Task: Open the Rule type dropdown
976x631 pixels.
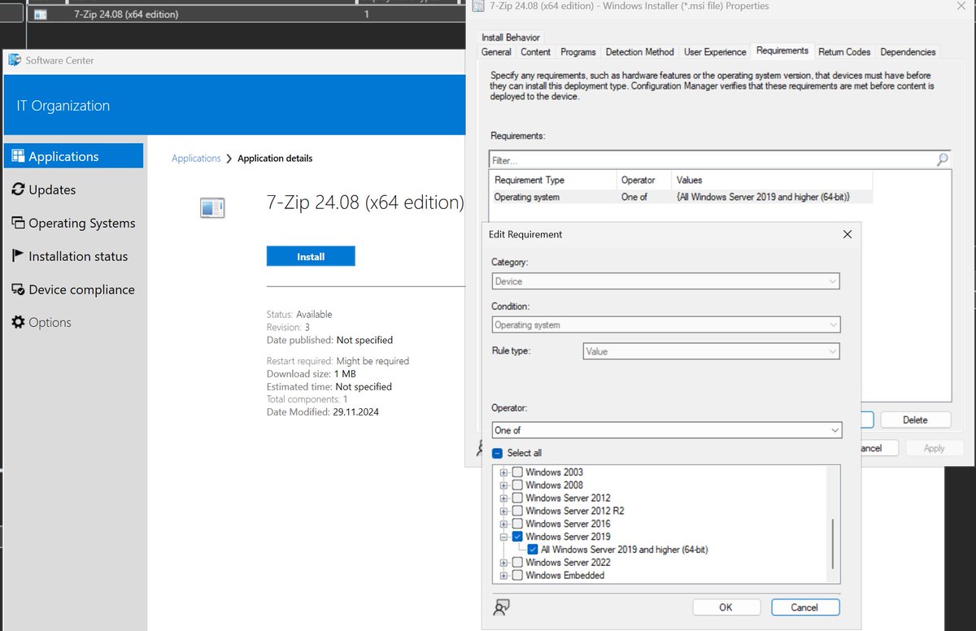Action: point(711,351)
